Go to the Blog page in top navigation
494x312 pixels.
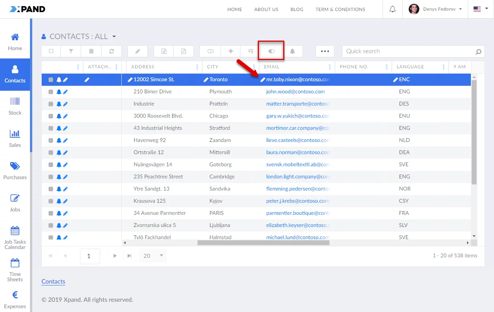tap(297, 9)
